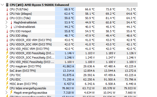This screenshot has height=97, width=157.
Task: Click thermometer icon beside CPU ház (átlagos)
Action: point(7,14)
